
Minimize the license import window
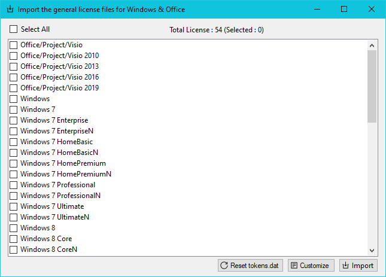[317, 10]
